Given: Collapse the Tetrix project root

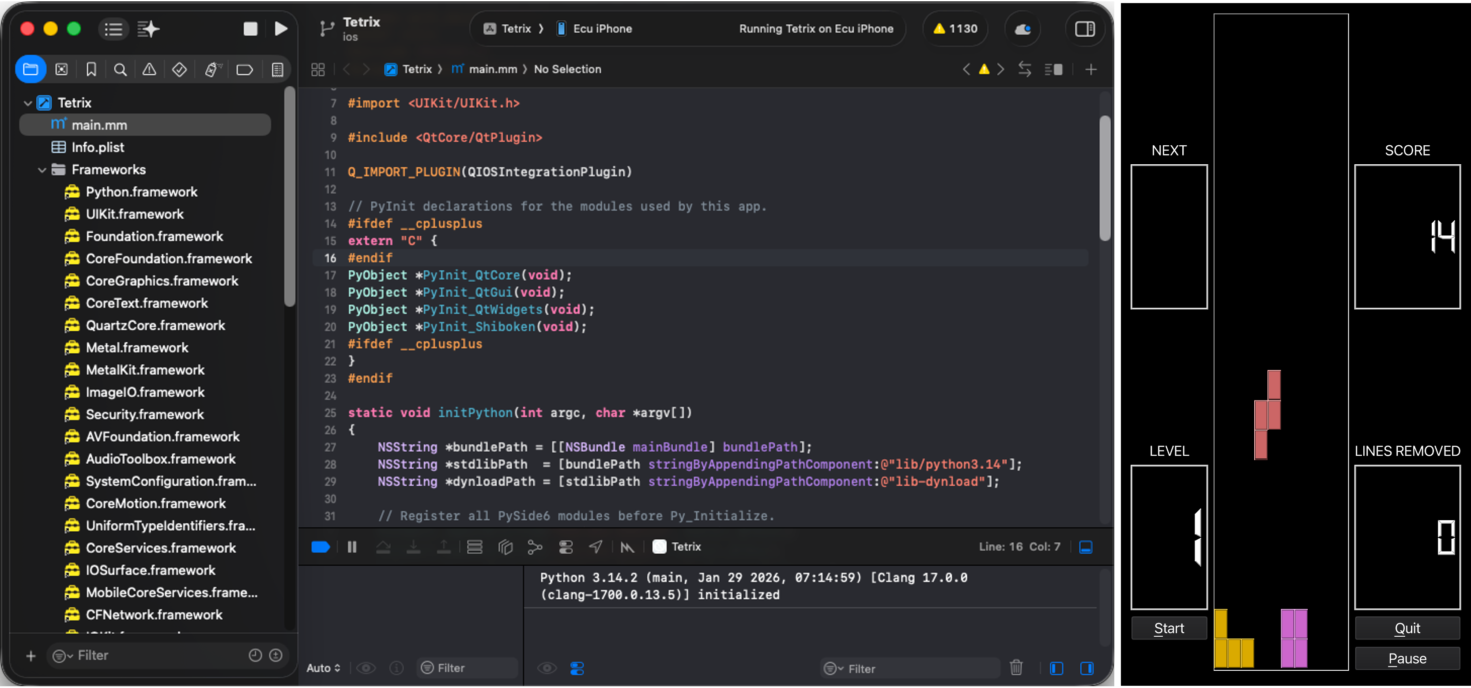Looking at the screenshot, I should (x=27, y=103).
